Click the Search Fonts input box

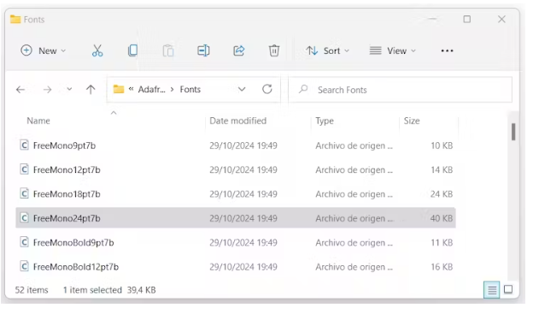tap(400, 90)
